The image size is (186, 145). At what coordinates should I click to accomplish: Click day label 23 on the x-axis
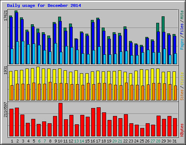(x=131, y=141)
